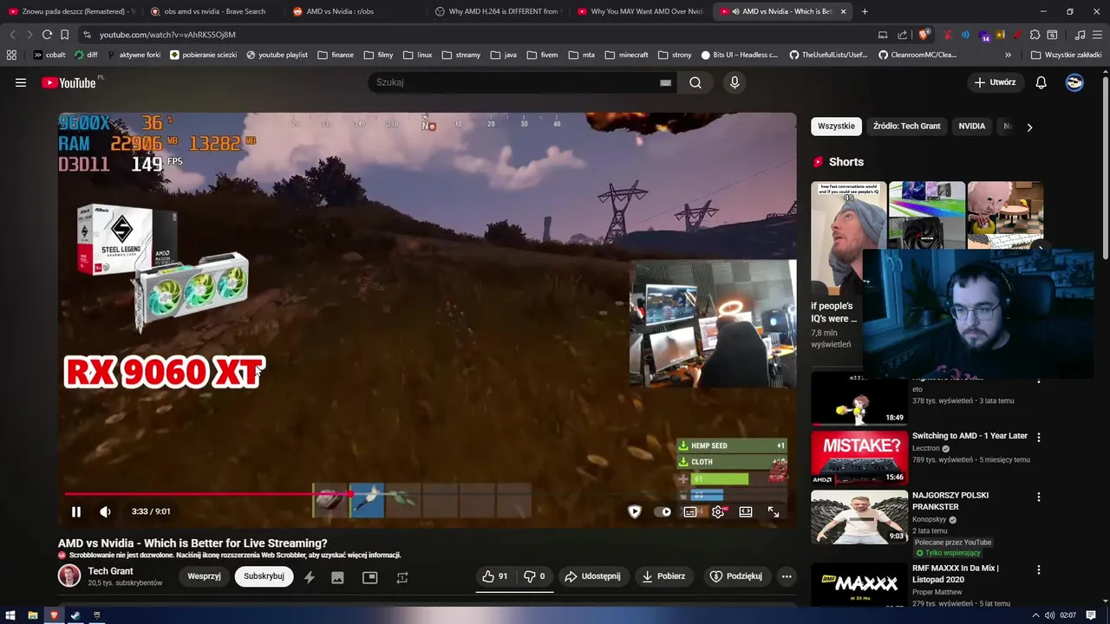Screen dimensions: 1110x624
Task: Open Tech Grant channel name link
Action: pos(110,571)
